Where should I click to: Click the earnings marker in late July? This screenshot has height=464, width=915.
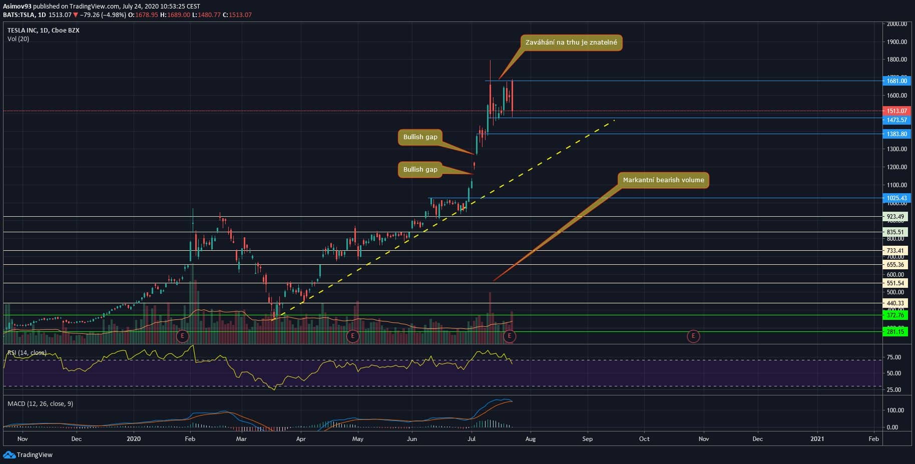pos(510,336)
